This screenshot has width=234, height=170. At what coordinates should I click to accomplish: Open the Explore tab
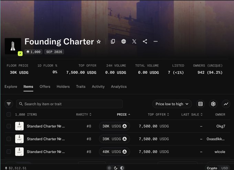click(x=11, y=87)
